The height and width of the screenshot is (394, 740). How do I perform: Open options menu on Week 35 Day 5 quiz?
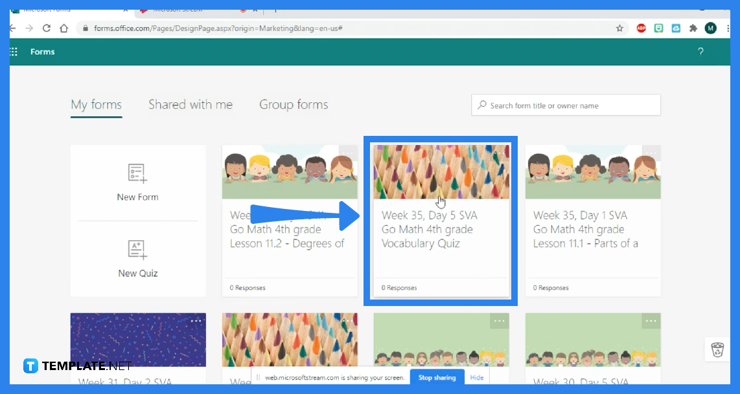point(499,153)
